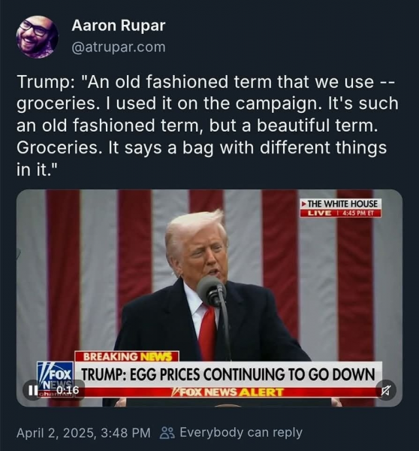Click The White House Live label
Image resolution: width=419 pixels, height=451 pixels.
[341, 208]
